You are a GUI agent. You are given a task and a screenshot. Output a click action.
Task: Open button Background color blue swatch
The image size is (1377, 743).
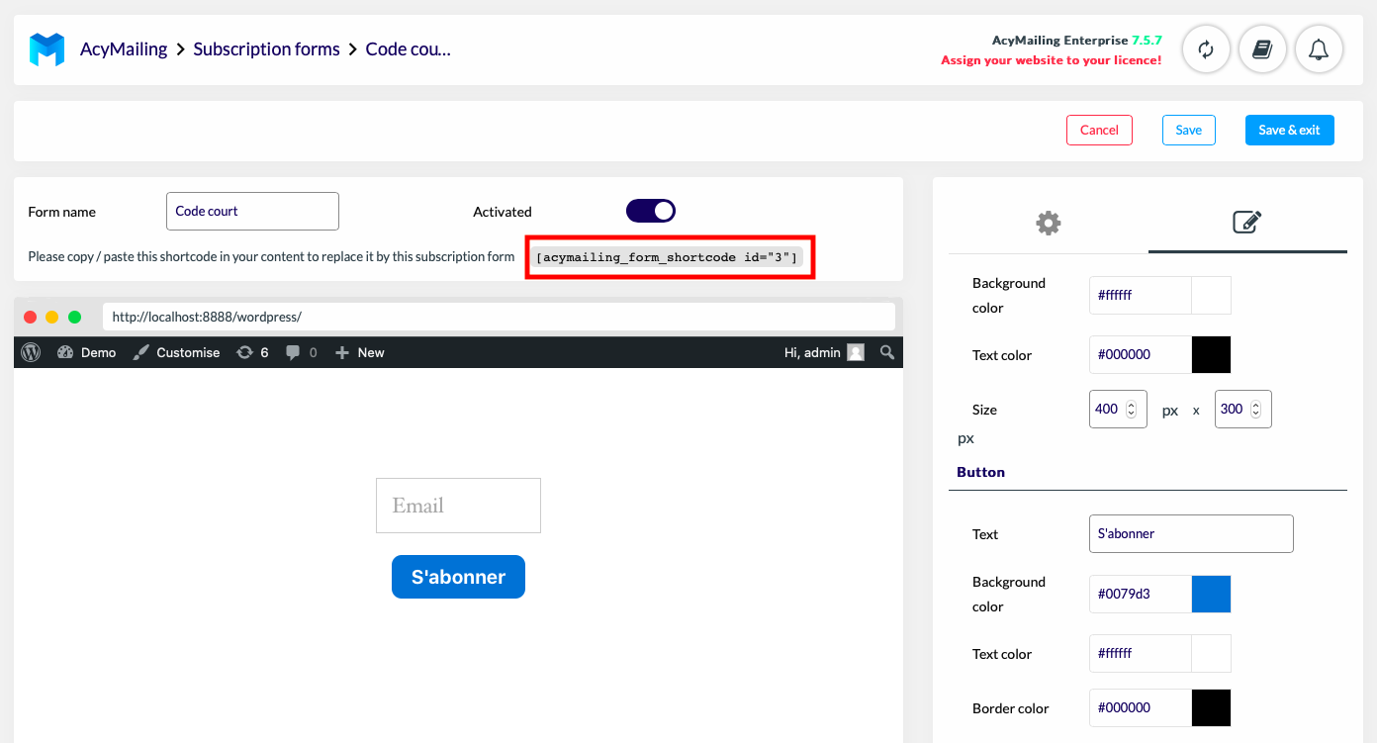(x=1211, y=594)
